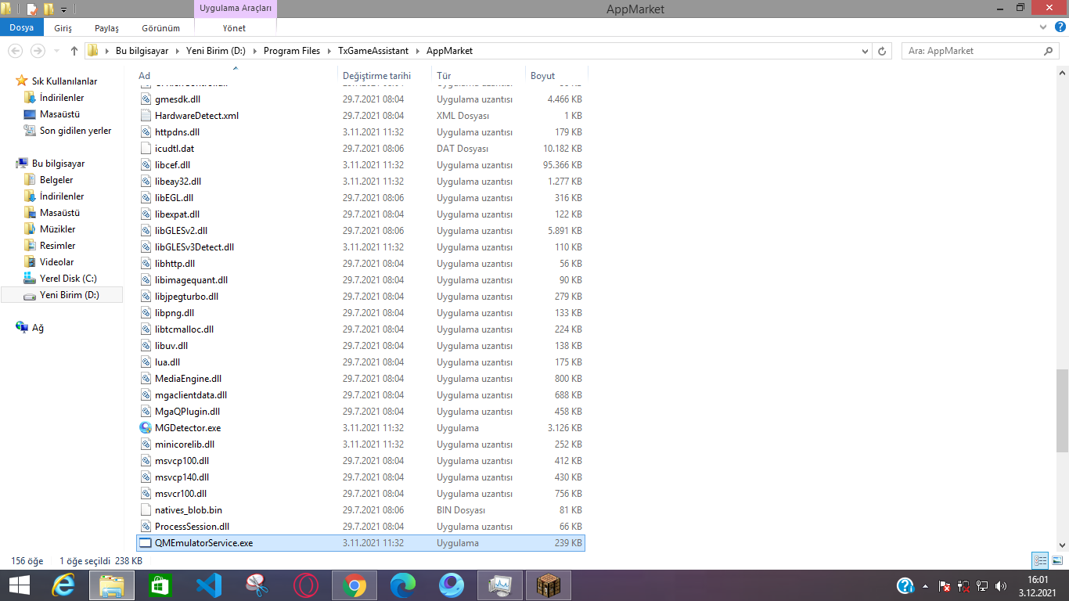
Task: Switch to the Giriş ribbon tab
Action: click(x=63, y=28)
